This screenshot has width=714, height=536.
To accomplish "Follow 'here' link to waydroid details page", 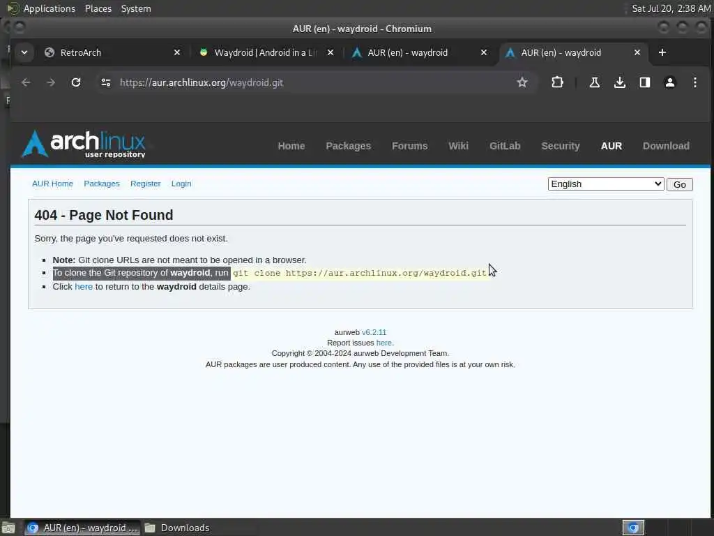I will pyautogui.click(x=84, y=287).
